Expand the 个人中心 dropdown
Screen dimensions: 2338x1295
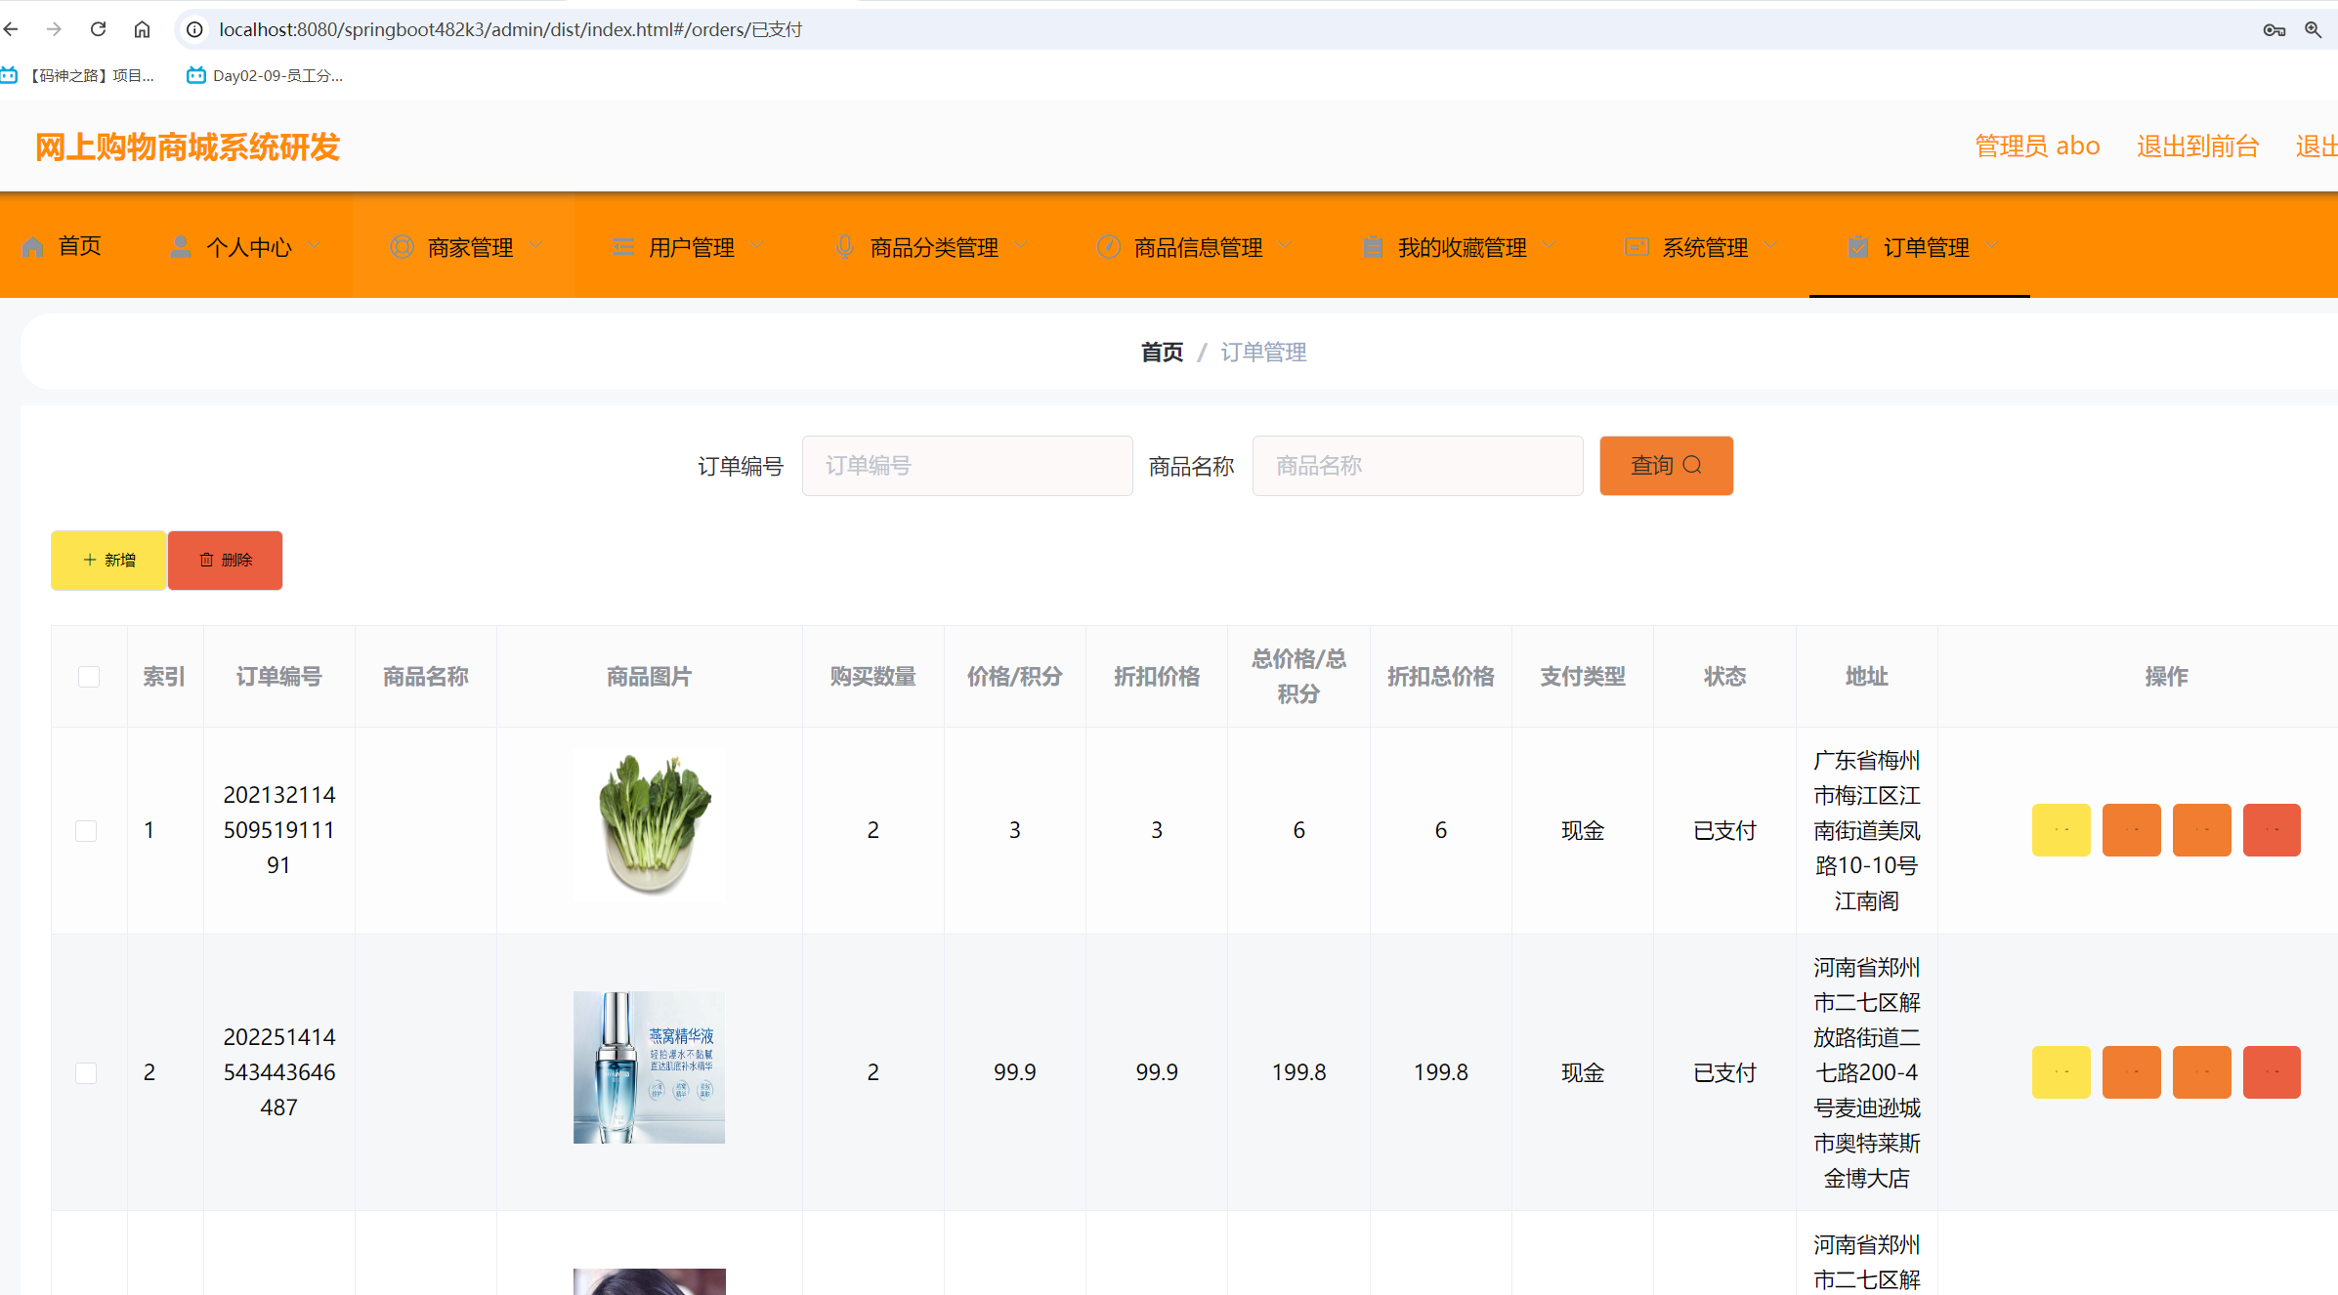[315, 244]
